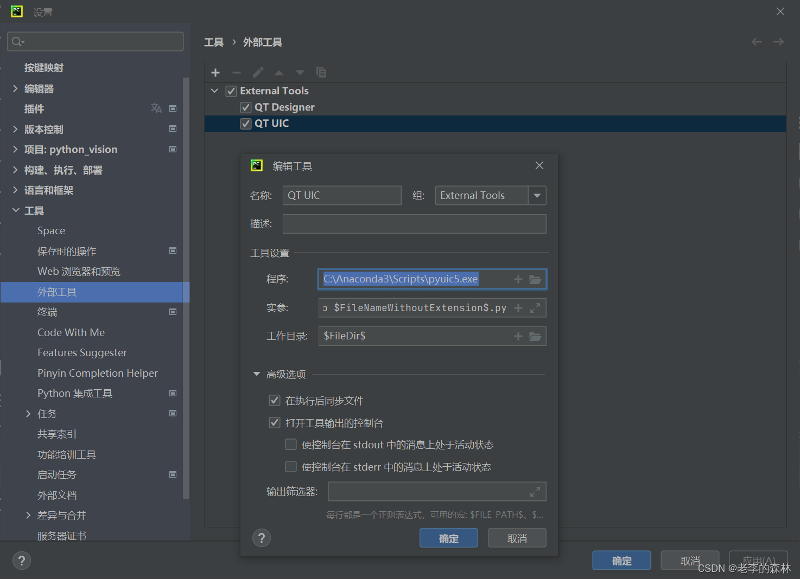
Task: Toggle the QT Designer checkbox
Action: [x=246, y=107]
